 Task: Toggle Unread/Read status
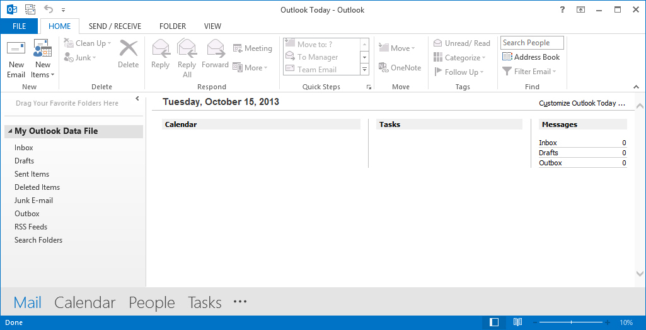(x=461, y=43)
